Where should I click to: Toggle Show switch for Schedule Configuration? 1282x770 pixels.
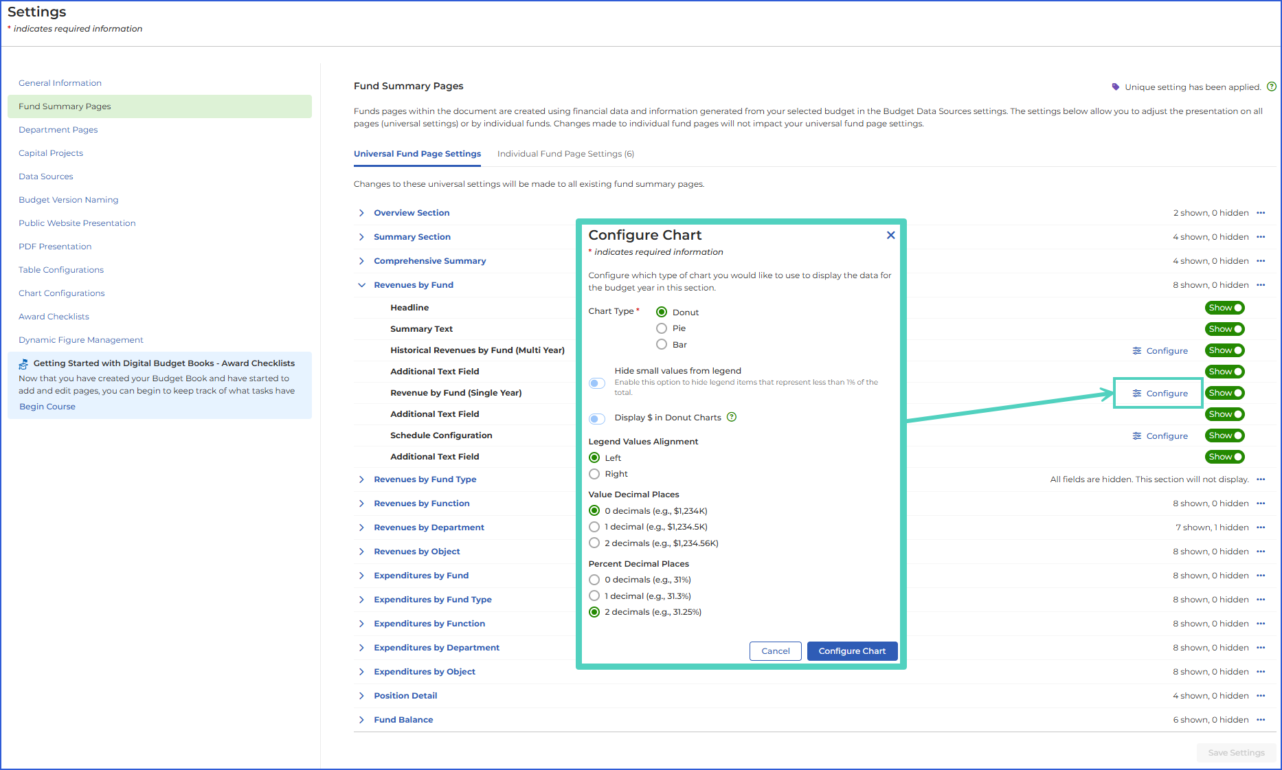coord(1225,435)
